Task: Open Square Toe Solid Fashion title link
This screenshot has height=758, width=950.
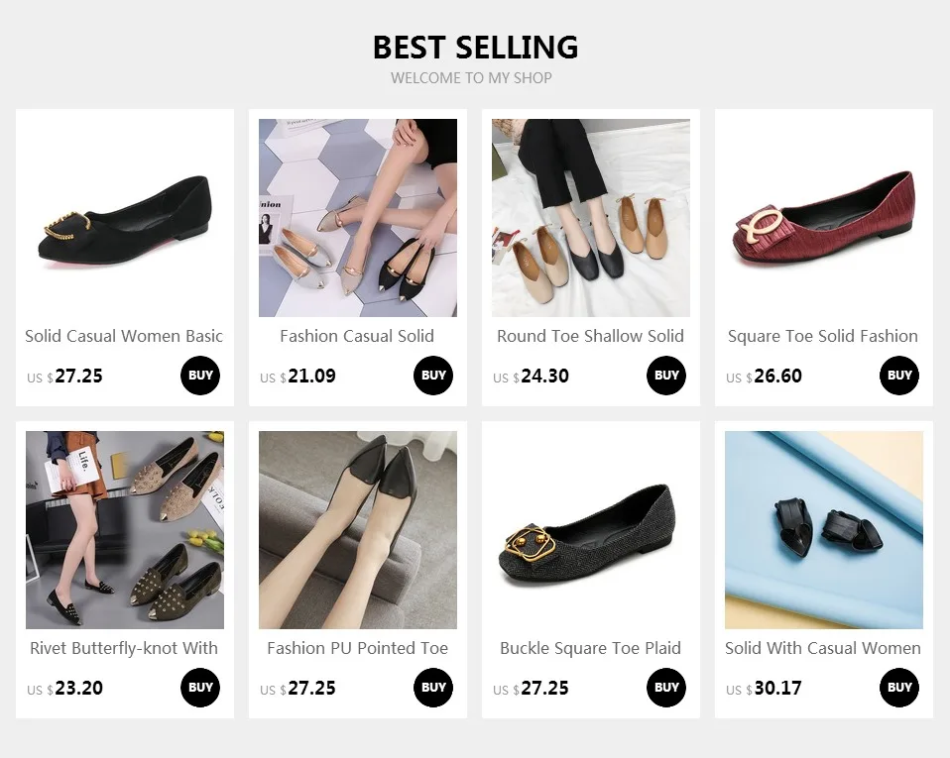Action: (x=823, y=336)
